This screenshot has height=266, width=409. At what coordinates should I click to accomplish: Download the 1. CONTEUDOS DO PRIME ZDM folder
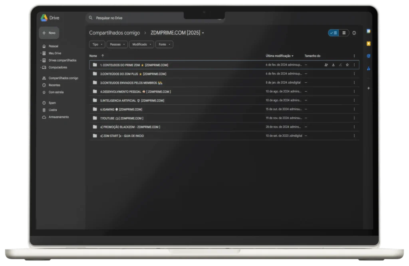pyautogui.click(x=333, y=65)
